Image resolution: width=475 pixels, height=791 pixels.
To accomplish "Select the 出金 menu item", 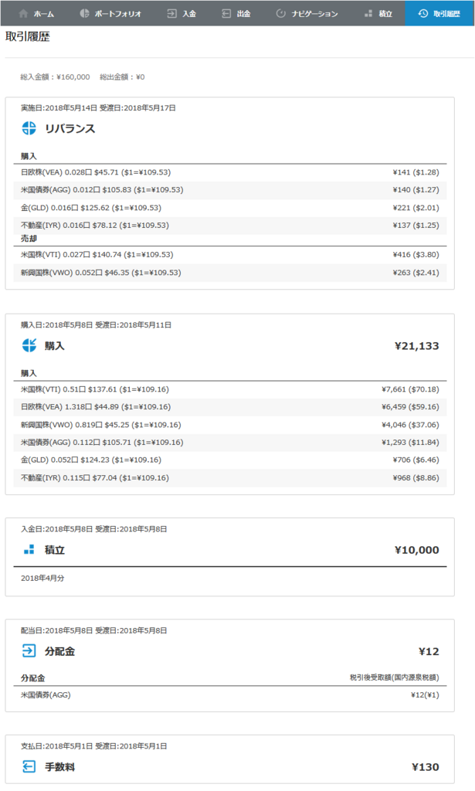I will [x=236, y=14].
